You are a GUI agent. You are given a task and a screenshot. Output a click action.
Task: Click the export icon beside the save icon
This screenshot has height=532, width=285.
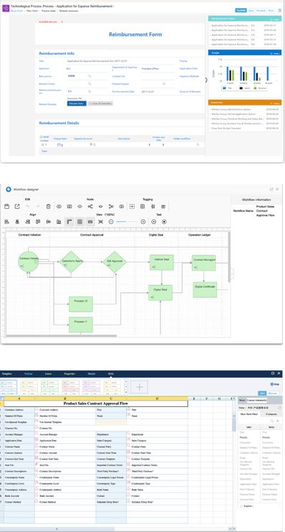click(x=17, y=206)
